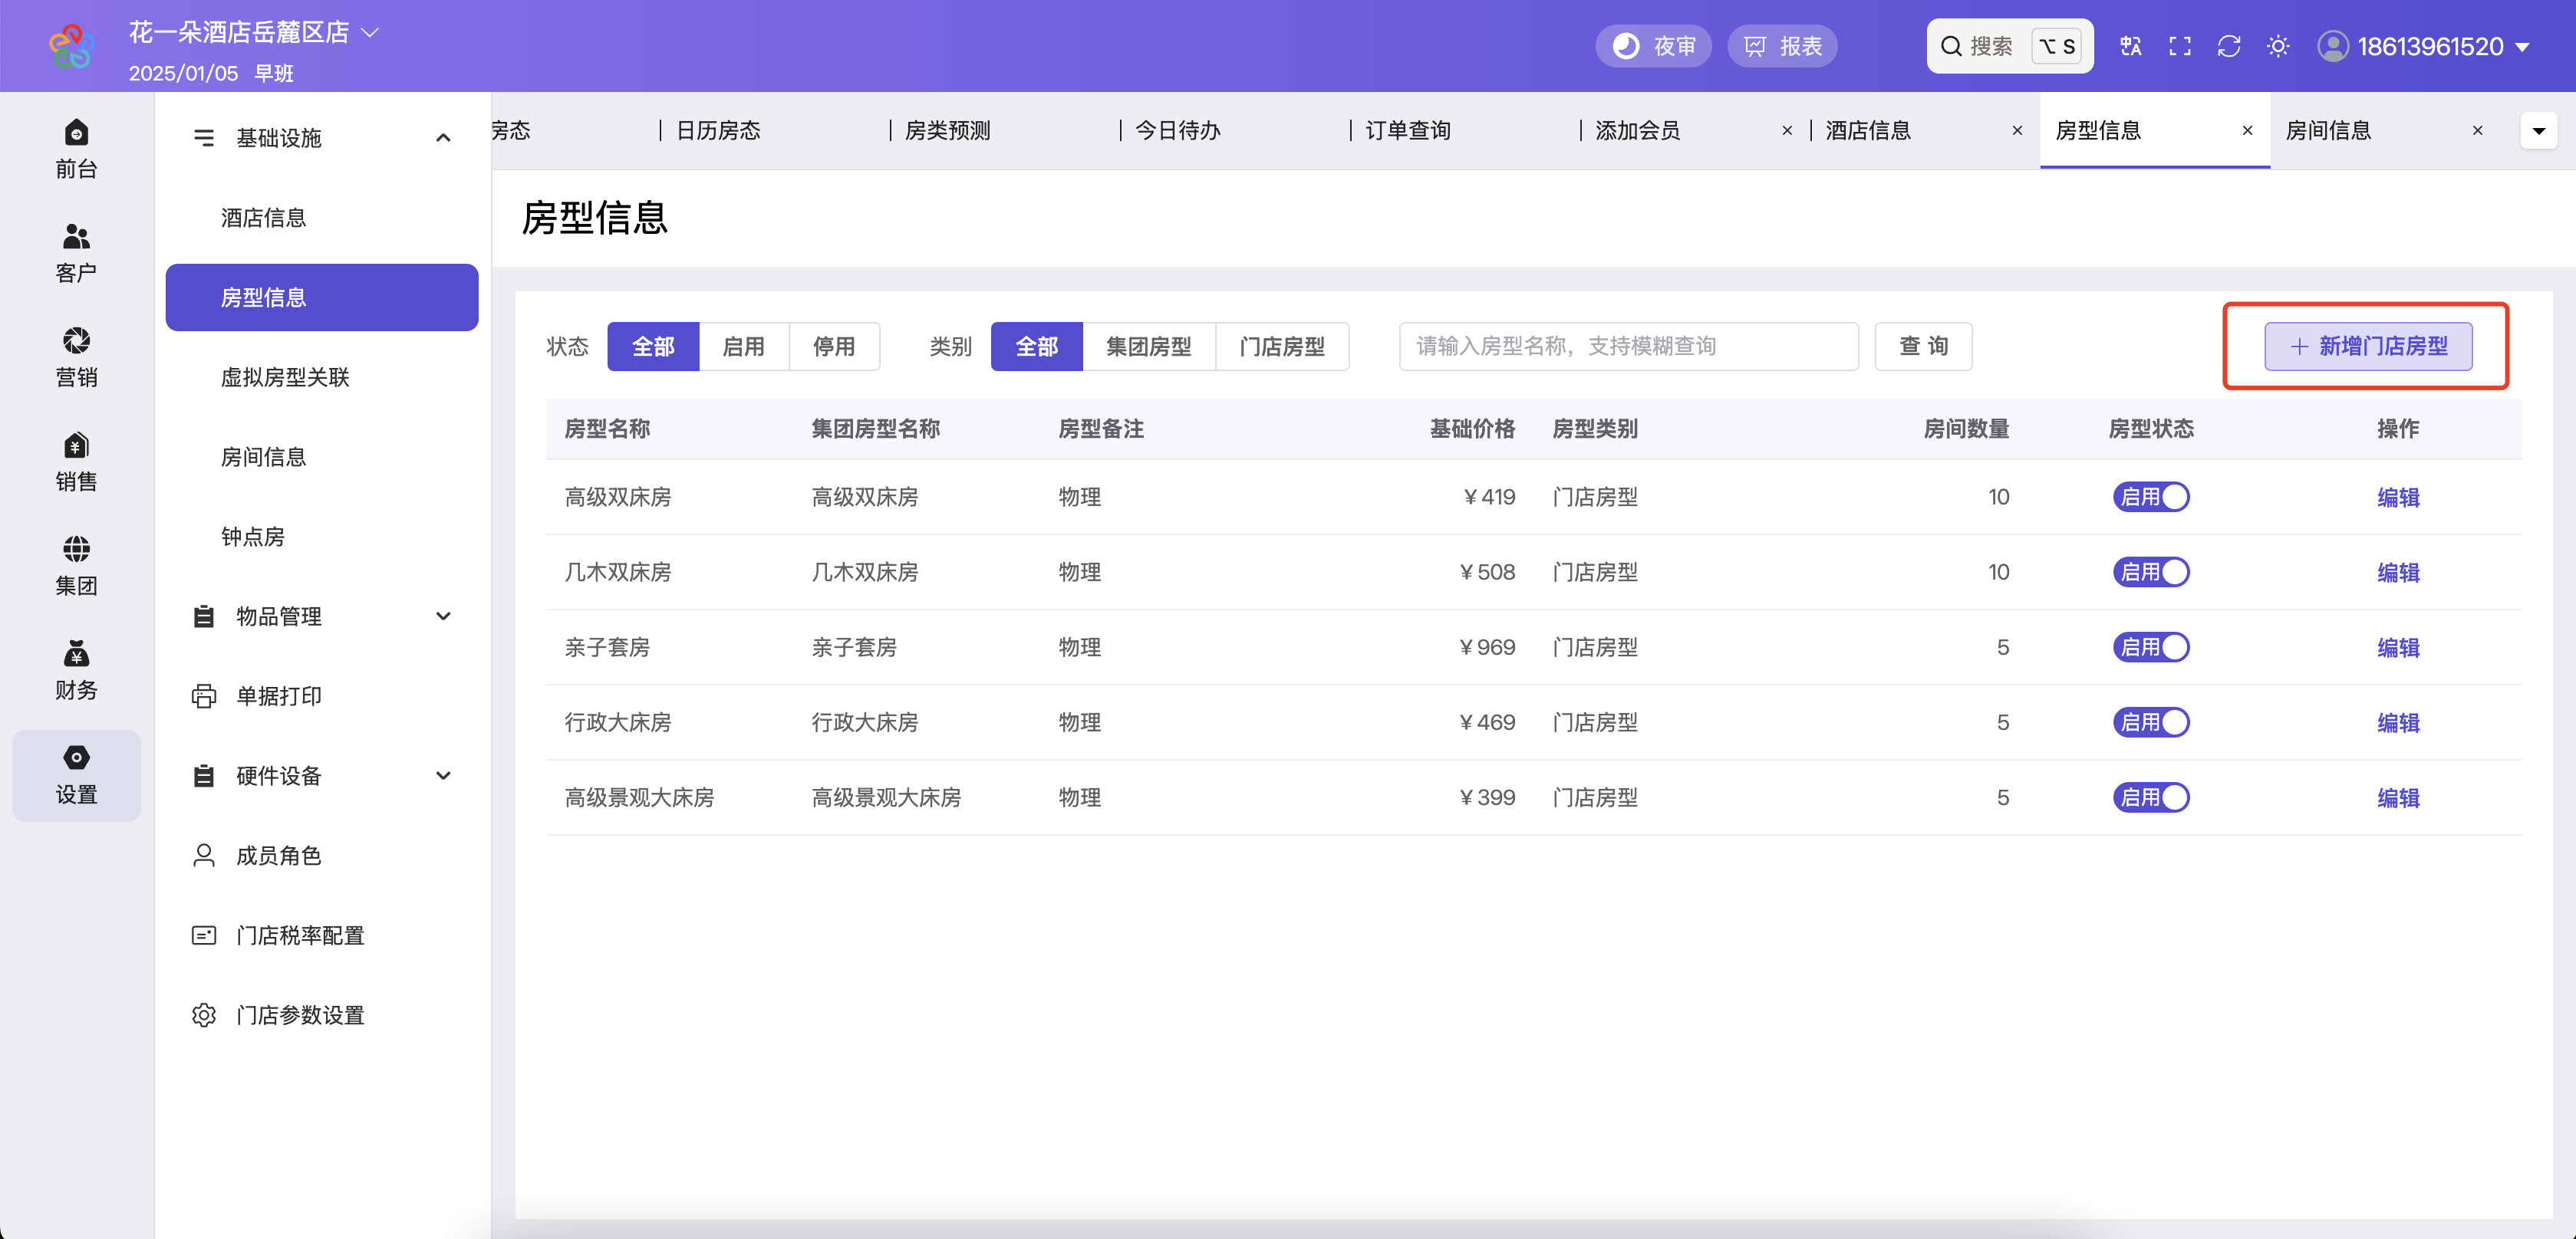Edit the 行政大床房 room type
The width and height of the screenshot is (2576, 1239).
click(2398, 722)
